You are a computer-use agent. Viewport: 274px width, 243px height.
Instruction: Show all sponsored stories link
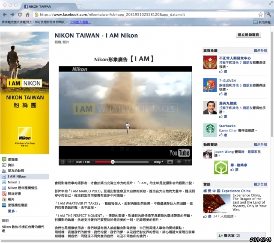click(260, 144)
